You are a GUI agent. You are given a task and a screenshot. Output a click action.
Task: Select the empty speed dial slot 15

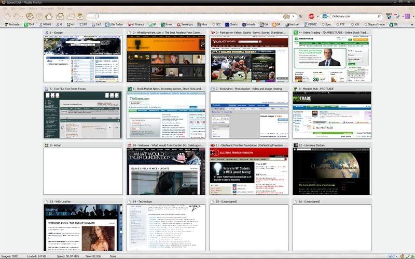(x=249, y=227)
